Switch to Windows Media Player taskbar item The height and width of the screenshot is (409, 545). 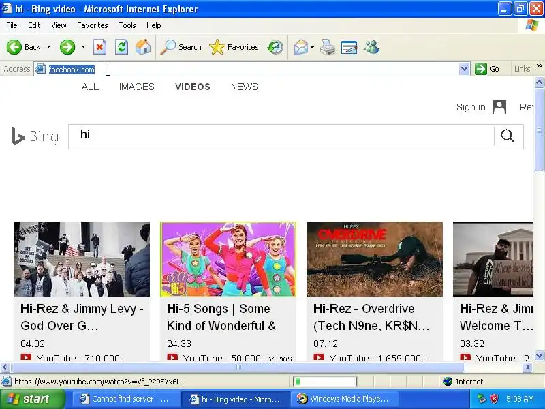click(344, 399)
